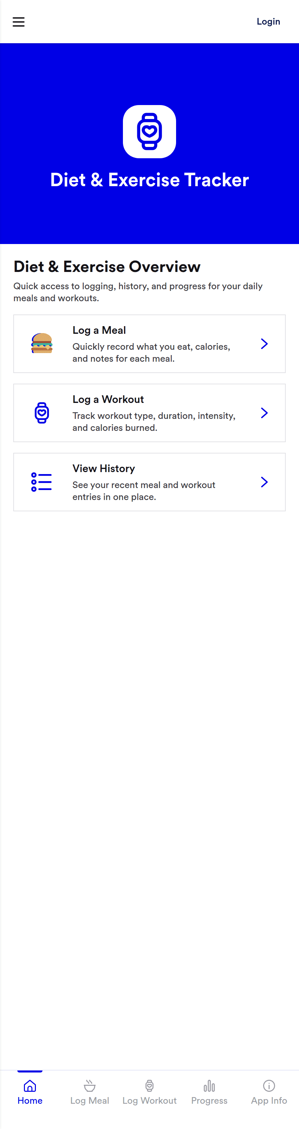Screen dimensions: 299x1129
Task: Switch to the Progress tab label
Action: coord(209,1100)
